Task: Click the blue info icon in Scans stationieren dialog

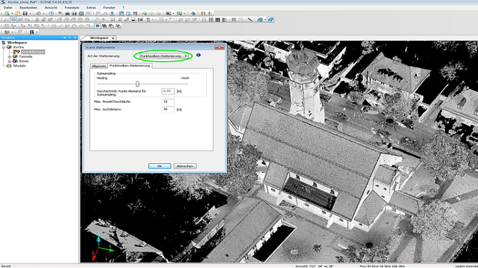Action: click(198, 55)
